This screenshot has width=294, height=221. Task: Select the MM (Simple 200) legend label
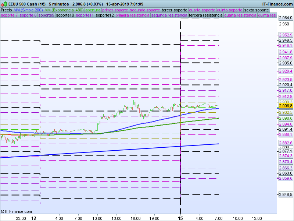28,10
